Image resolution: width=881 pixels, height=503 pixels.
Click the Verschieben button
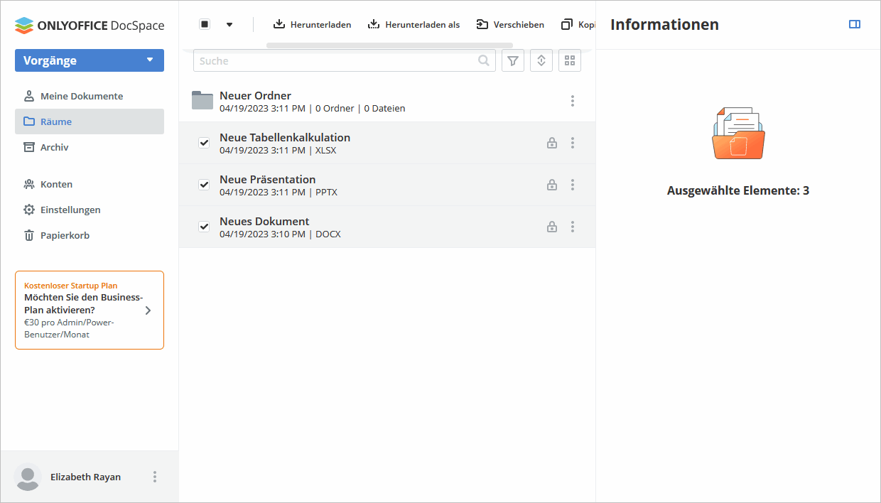(510, 24)
